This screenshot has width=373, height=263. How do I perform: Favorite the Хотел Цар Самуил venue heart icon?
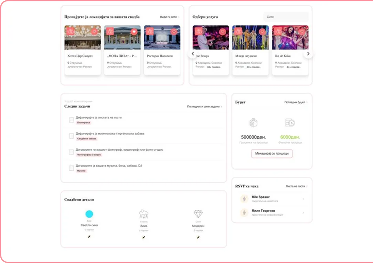[94, 32]
